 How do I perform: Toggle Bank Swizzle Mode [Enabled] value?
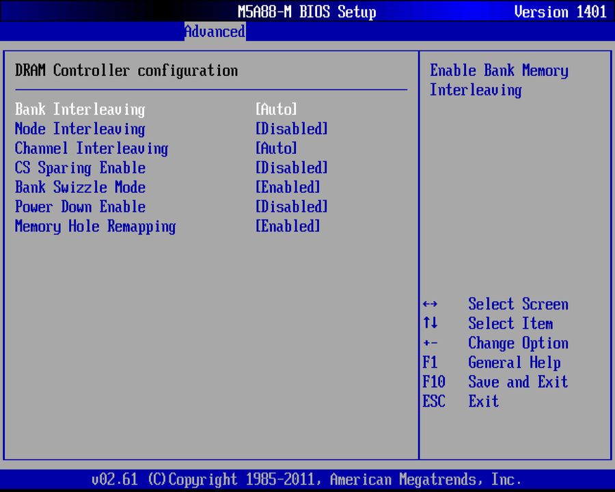click(x=288, y=187)
